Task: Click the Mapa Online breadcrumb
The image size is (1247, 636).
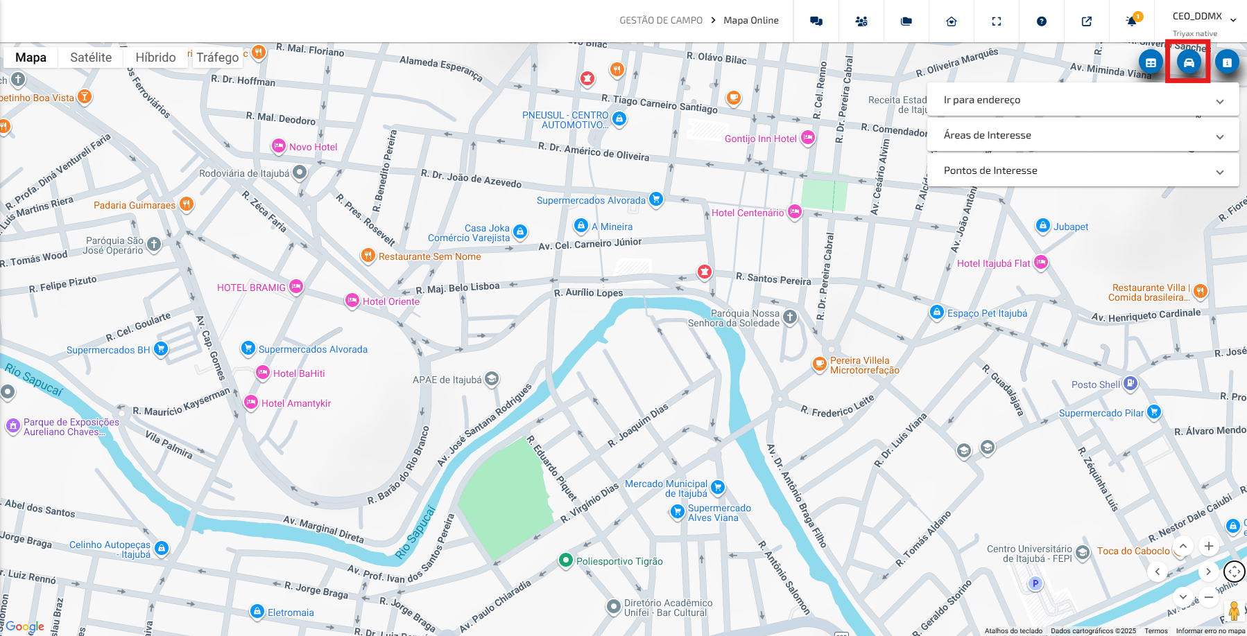Action: click(x=751, y=21)
